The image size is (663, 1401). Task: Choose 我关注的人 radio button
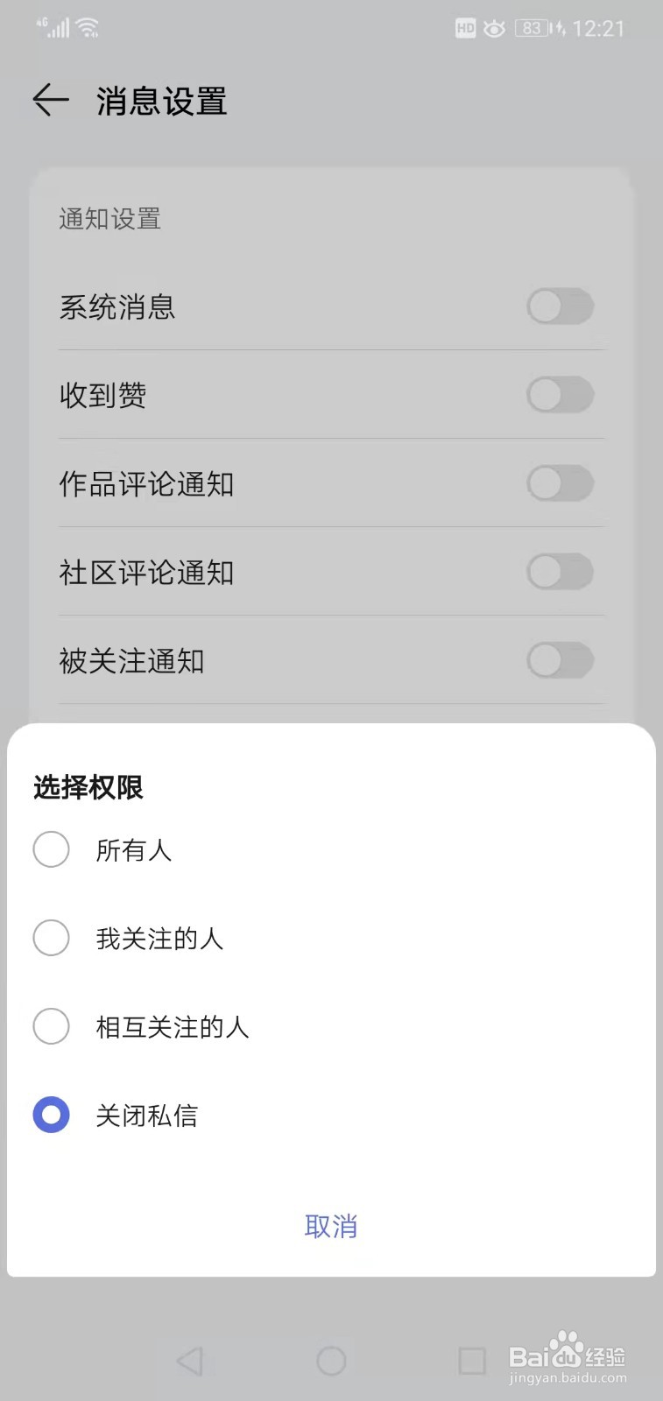coord(51,938)
